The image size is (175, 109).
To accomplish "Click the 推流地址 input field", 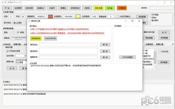I will [69, 45].
